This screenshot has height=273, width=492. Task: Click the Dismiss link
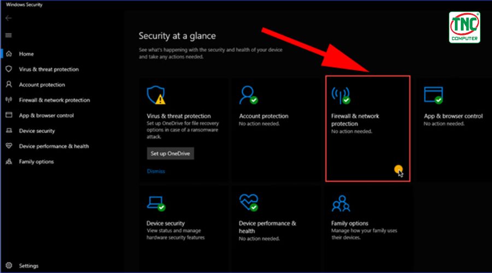point(156,171)
